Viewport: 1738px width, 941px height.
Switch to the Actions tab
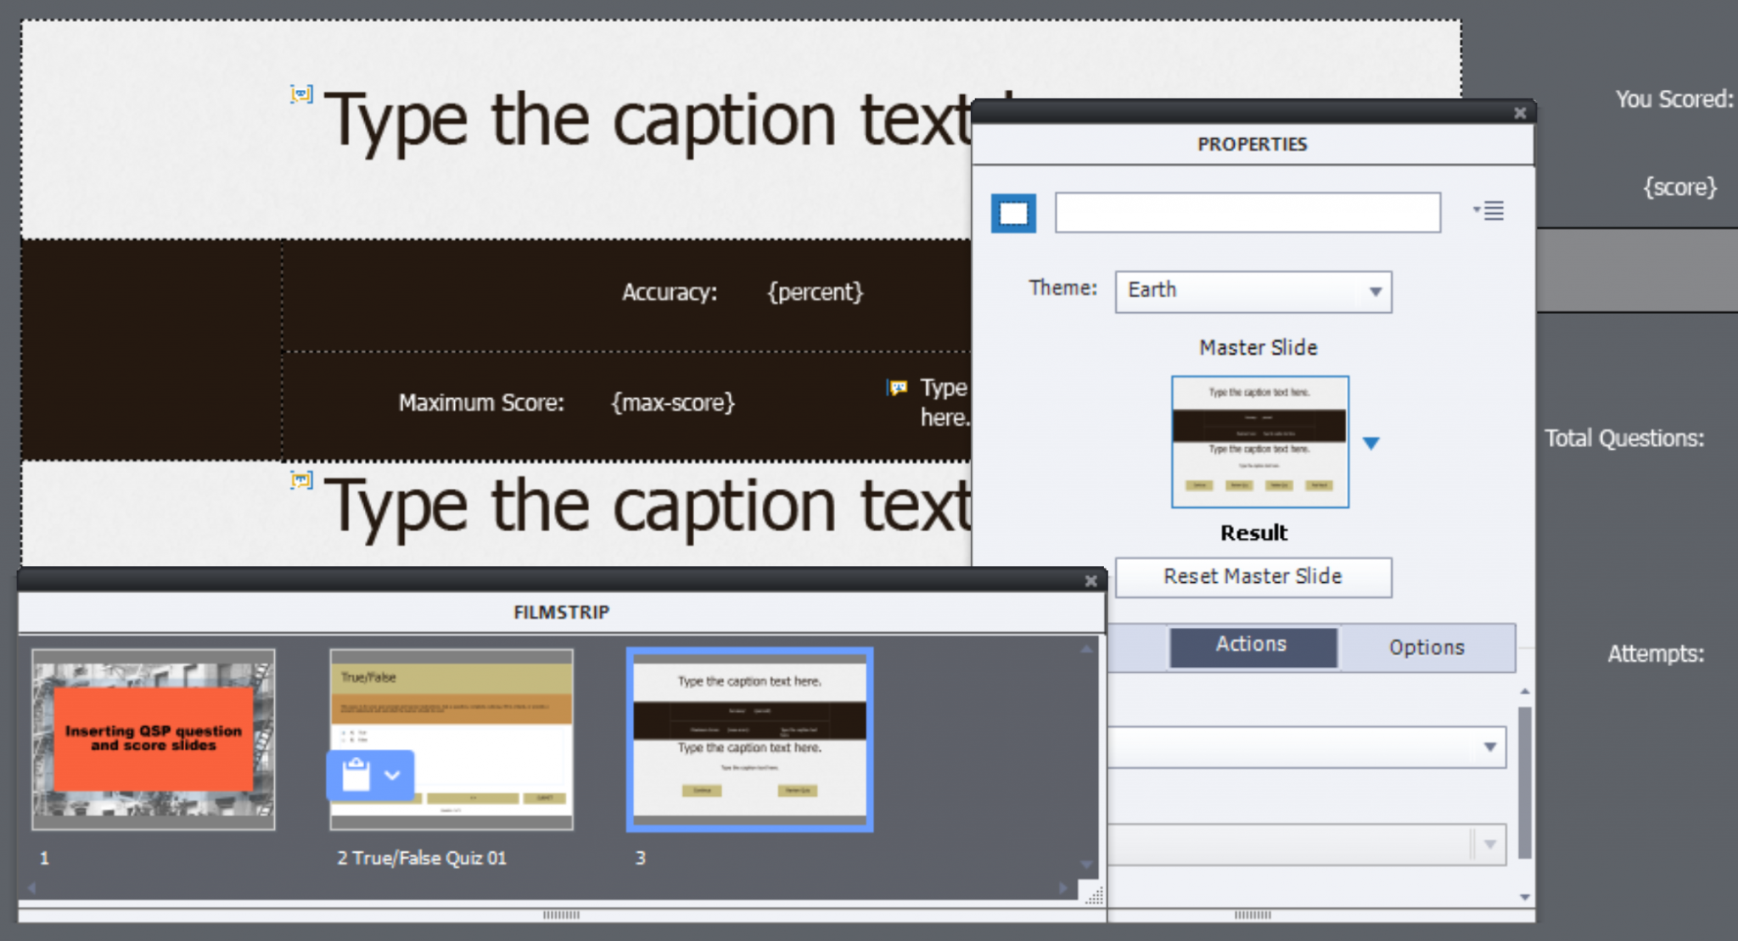pyautogui.click(x=1252, y=645)
